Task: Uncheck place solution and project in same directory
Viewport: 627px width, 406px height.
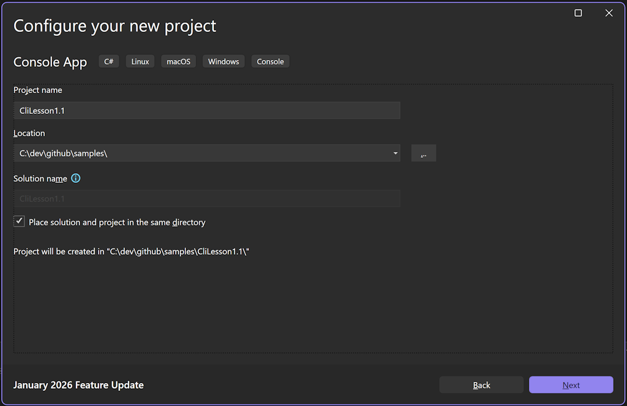Action: 19,221
